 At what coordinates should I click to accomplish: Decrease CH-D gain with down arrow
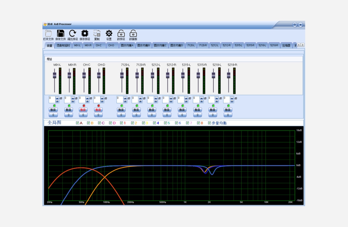point(102,101)
